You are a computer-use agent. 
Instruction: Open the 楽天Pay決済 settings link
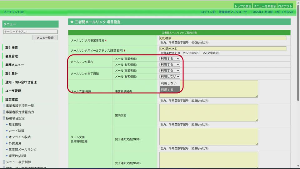click(17, 156)
